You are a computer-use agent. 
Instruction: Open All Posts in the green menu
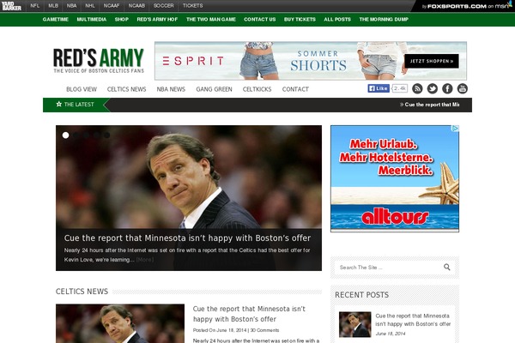click(x=337, y=20)
